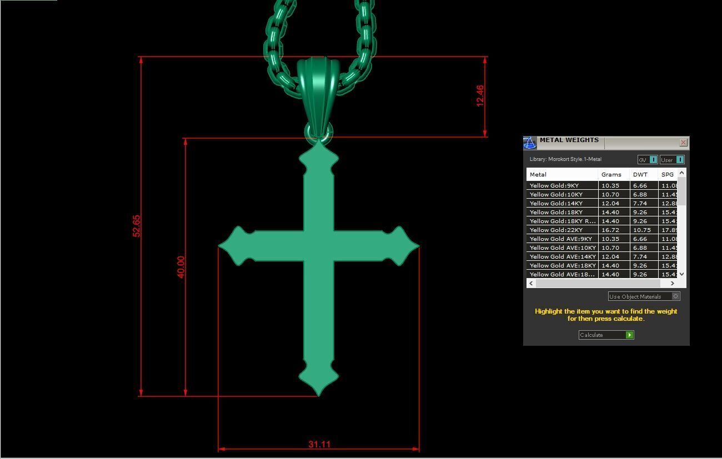Sort by the Grams column header
Viewport: 722px width, 459px height.
coord(614,174)
